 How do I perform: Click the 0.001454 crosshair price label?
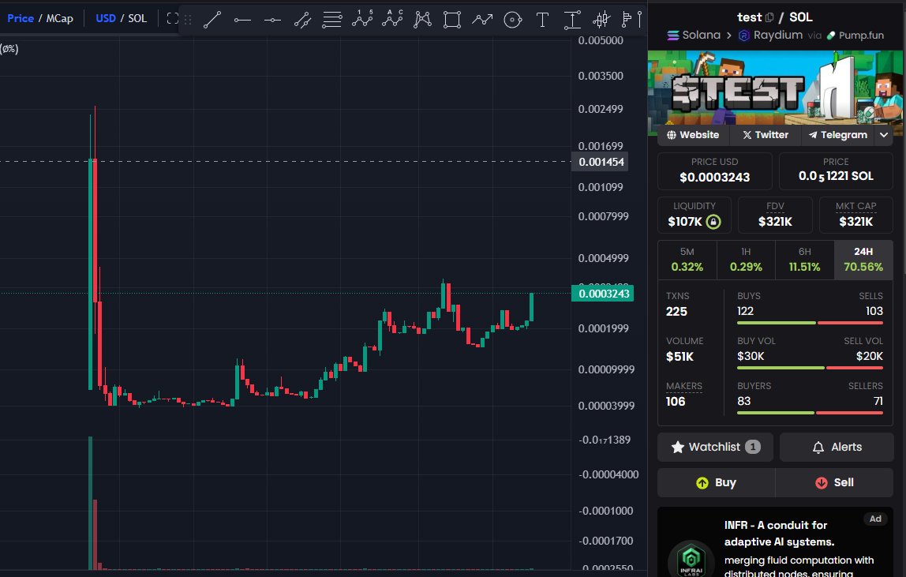(x=601, y=162)
